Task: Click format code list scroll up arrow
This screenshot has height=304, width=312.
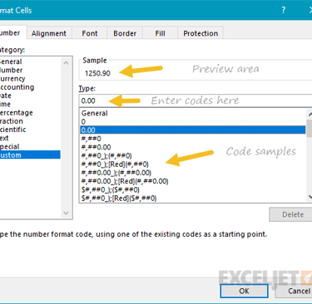Action: (310, 114)
